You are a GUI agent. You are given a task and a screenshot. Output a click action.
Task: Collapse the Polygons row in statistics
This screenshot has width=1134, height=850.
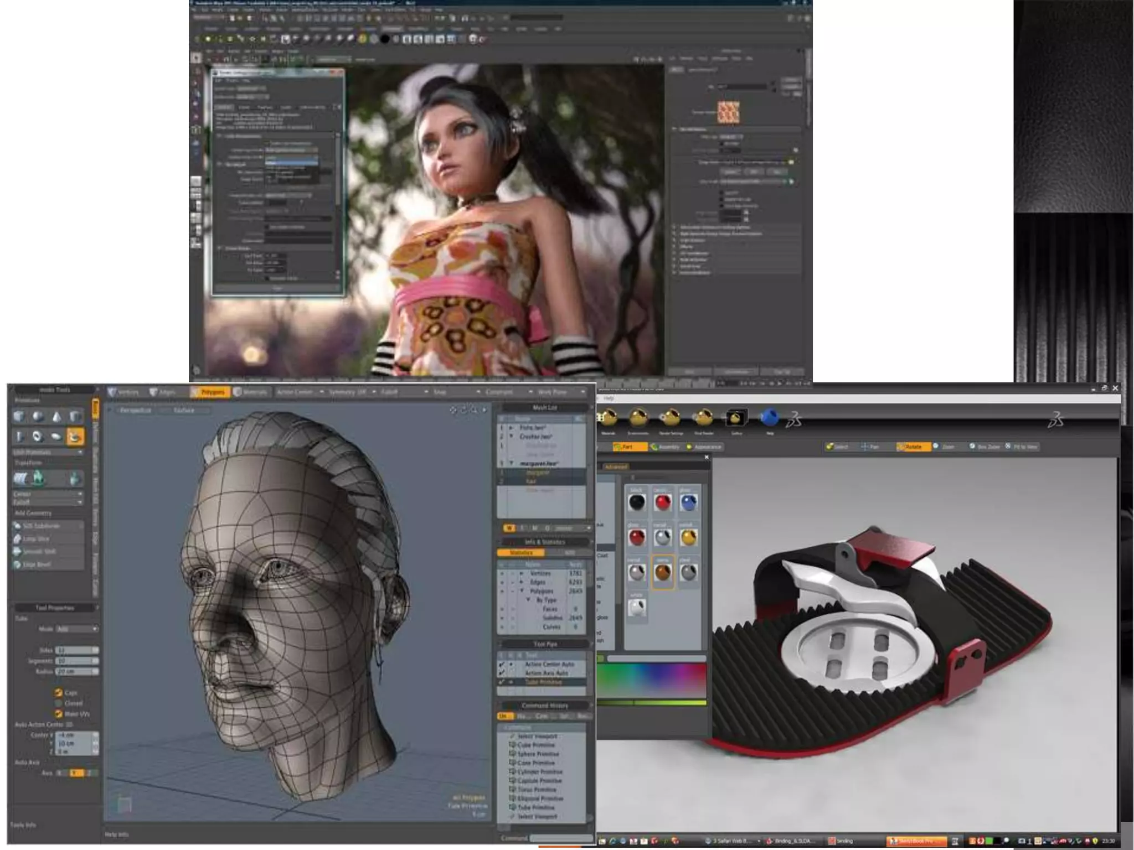[x=522, y=591]
